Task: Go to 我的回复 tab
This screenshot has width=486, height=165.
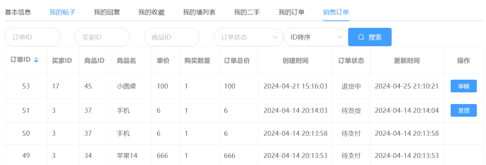Action: tap(107, 12)
